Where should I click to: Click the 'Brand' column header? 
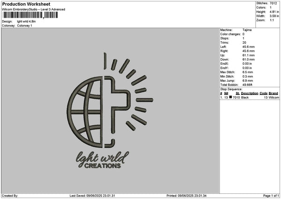[x=274, y=93]
